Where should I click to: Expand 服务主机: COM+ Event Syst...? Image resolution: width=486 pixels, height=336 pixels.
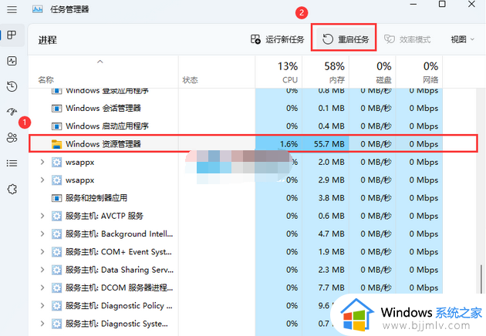(42, 252)
